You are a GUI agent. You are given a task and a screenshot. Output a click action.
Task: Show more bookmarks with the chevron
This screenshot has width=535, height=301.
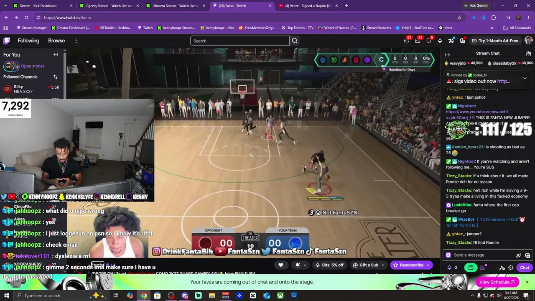click(x=492, y=28)
